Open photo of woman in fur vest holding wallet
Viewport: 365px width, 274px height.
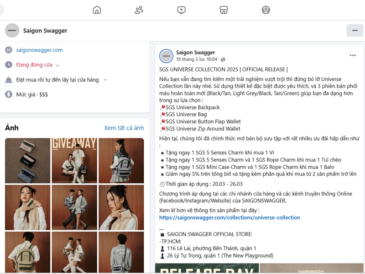(27, 207)
